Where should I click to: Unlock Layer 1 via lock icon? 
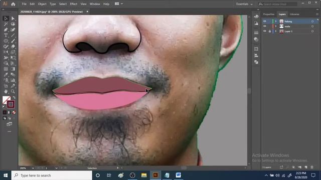pos(270,31)
